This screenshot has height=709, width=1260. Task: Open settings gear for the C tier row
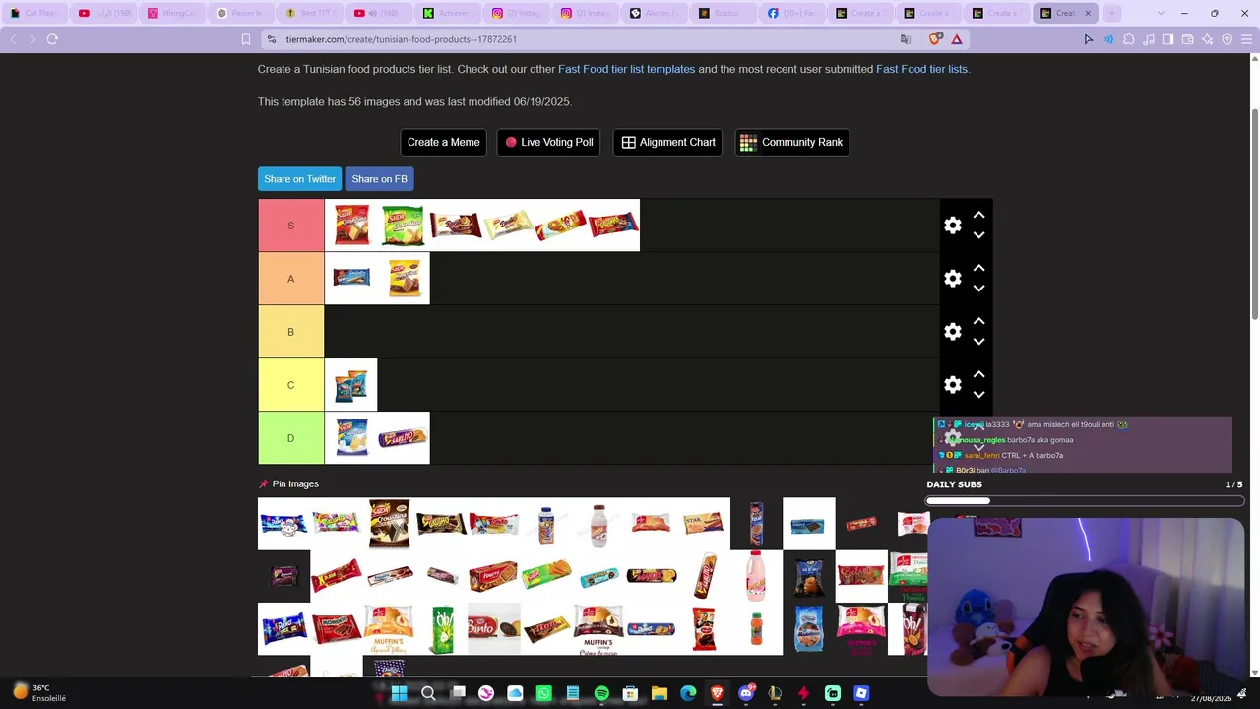tap(953, 385)
